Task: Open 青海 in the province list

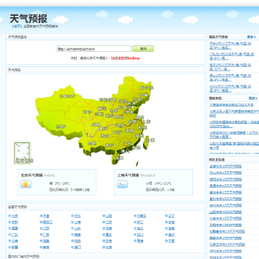Action: [x=140, y=241]
